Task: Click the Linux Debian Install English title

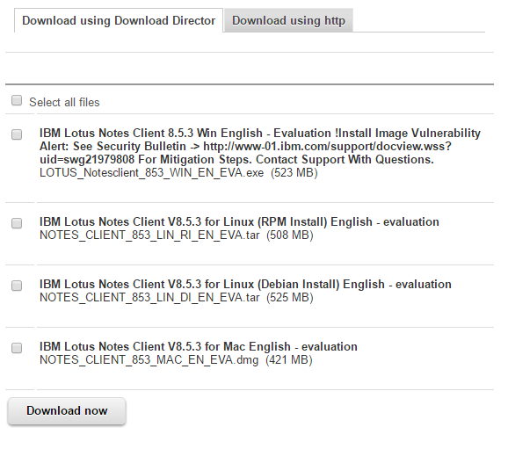Action: (x=245, y=285)
